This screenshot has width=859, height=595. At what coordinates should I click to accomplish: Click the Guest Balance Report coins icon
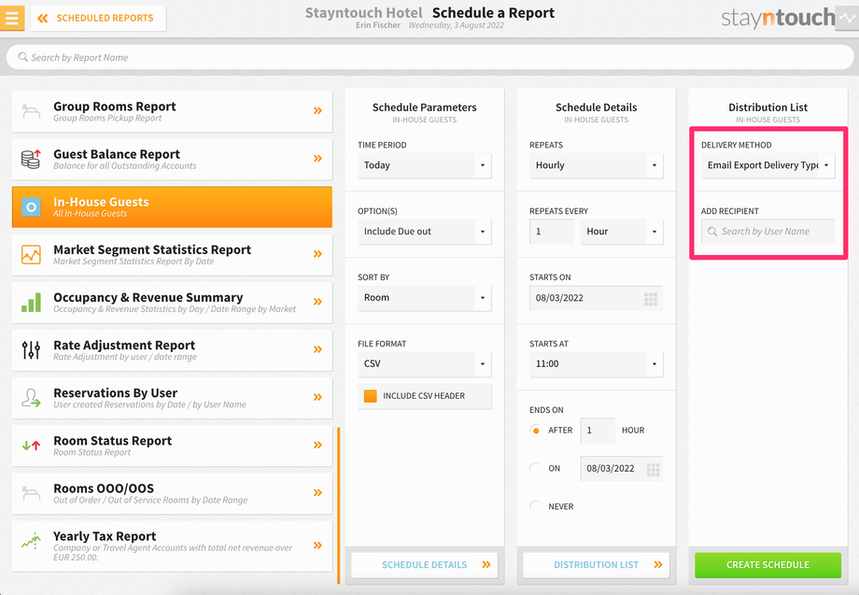click(31, 159)
